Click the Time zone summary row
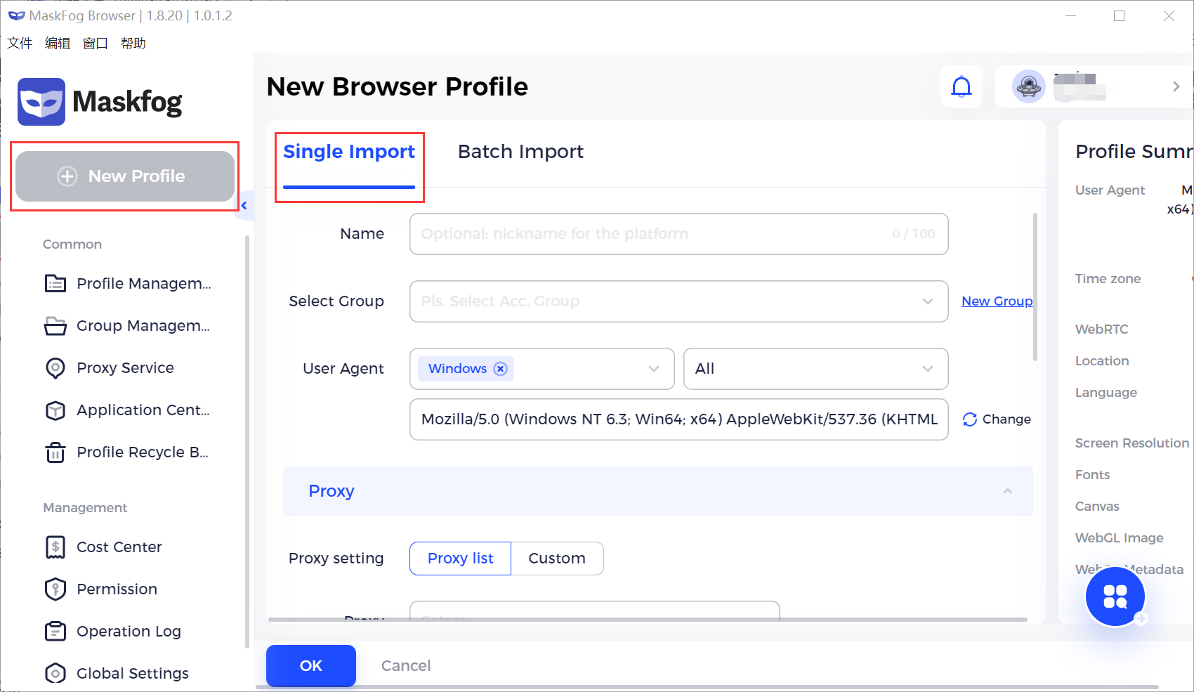Screen dimensions: 1194x692 coord(1108,279)
